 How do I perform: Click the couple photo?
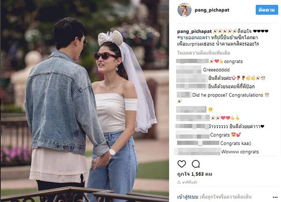(85, 101)
